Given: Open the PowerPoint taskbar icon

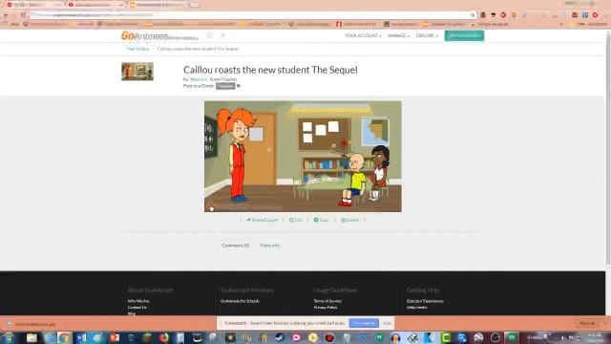Looking at the screenshot, I should click(115, 337).
